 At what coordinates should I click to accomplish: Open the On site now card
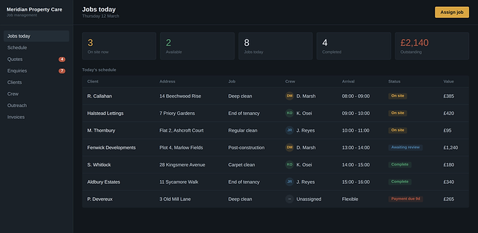click(x=119, y=46)
